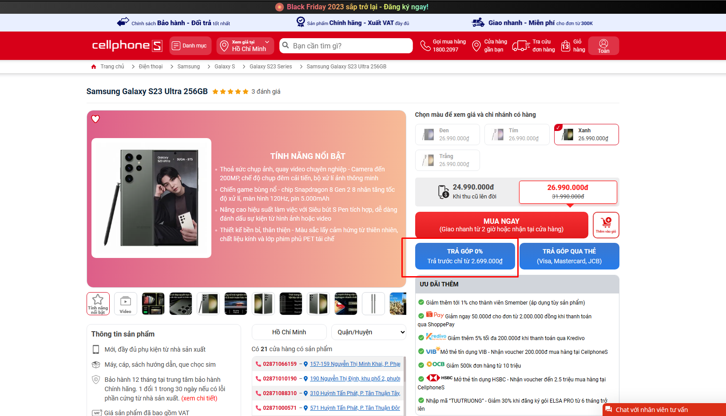This screenshot has height=416, width=726.
Task: Open the Danh mục category menu
Action: [190, 46]
